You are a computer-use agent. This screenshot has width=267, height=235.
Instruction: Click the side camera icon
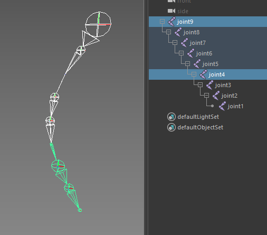pyautogui.click(x=171, y=11)
